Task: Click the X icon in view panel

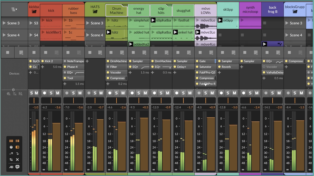Action: click(18, 160)
